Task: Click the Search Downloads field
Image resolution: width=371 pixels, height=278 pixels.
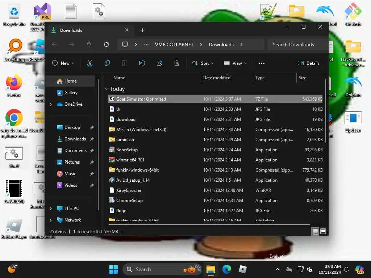Action: [x=298, y=45]
